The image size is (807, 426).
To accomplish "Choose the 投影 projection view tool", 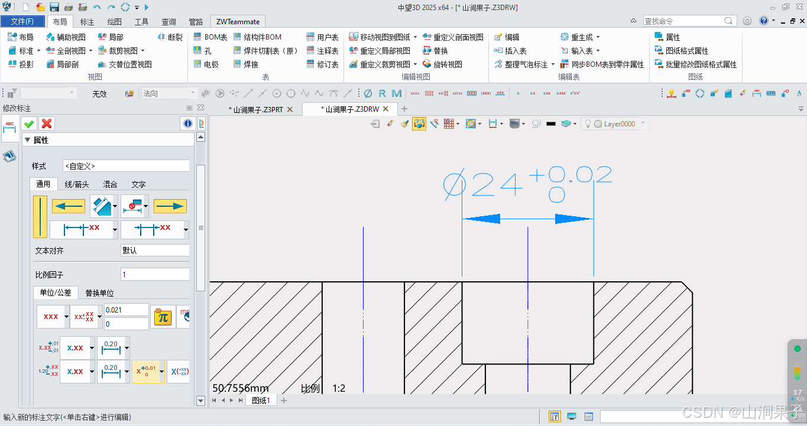I will coord(21,64).
